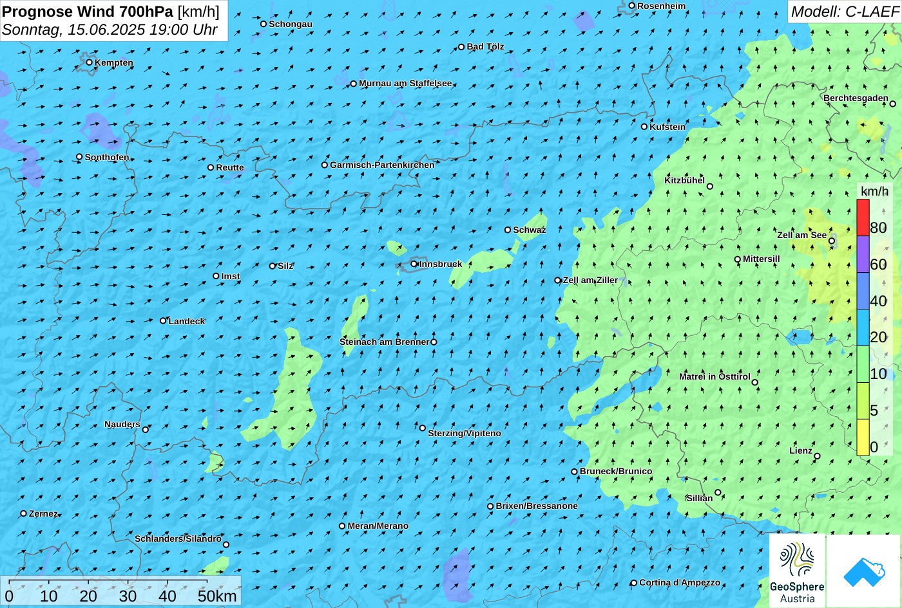Click the GeoSphere Austria logo
This screenshot has width=902, height=608.
click(x=797, y=571)
